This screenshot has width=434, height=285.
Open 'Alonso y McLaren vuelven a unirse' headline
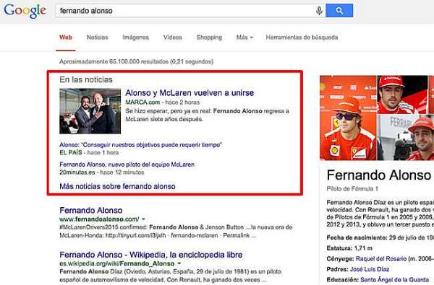(190, 93)
